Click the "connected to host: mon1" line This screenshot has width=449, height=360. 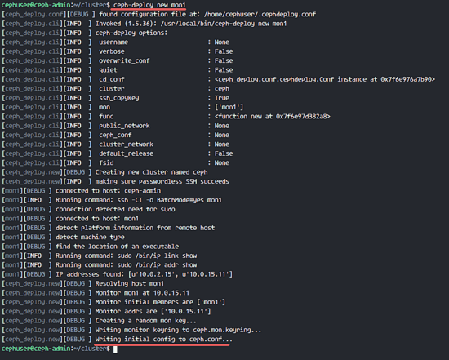[x=97, y=219]
